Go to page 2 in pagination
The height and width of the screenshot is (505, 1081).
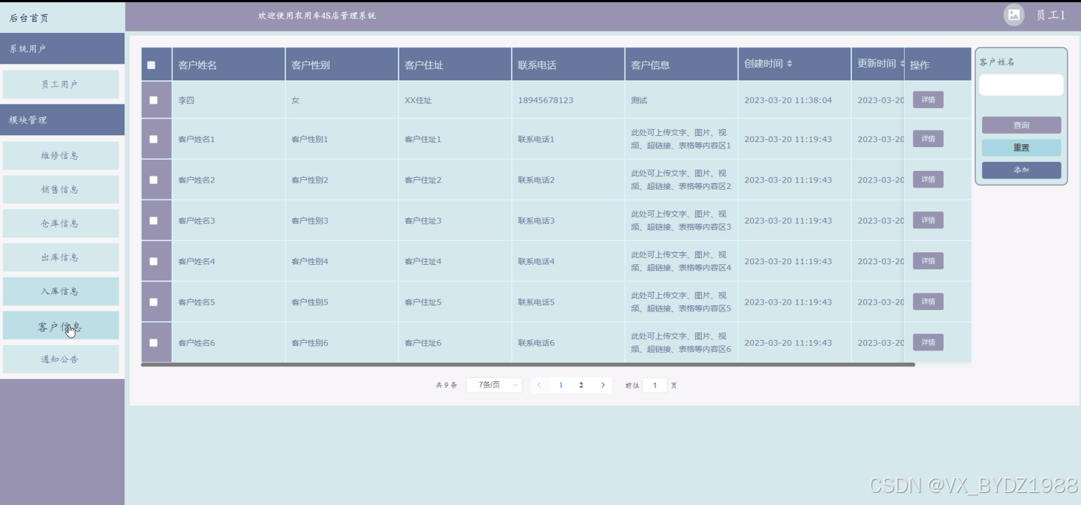pyautogui.click(x=581, y=385)
